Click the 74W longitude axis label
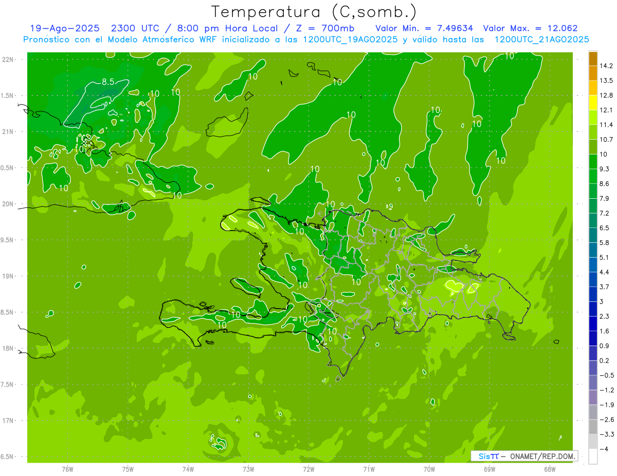 click(188, 469)
